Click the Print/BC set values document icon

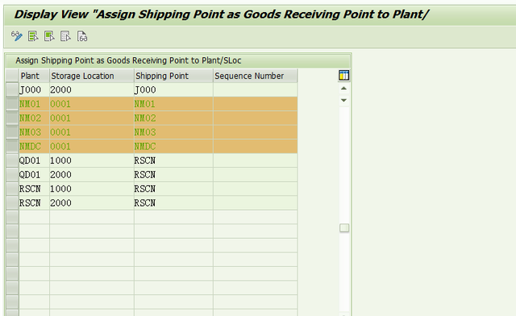pyautogui.click(x=82, y=36)
